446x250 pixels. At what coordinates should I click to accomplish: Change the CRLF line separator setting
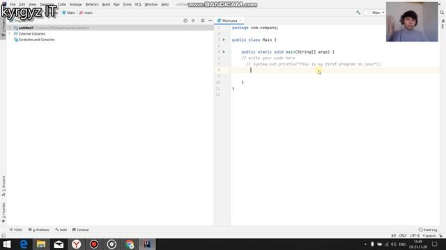403,235
